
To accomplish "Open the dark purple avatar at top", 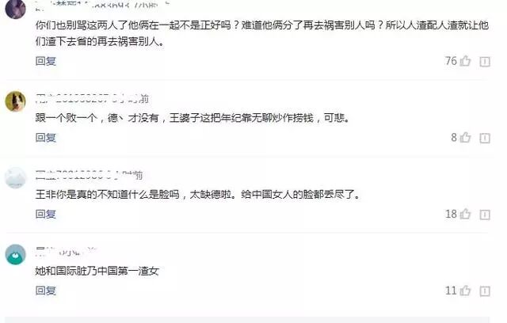I will pos(16,9).
